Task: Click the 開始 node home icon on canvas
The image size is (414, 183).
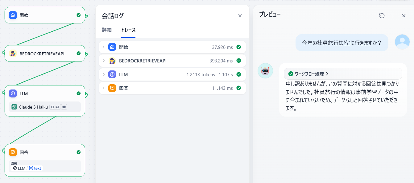Action: click(x=13, y=15)
